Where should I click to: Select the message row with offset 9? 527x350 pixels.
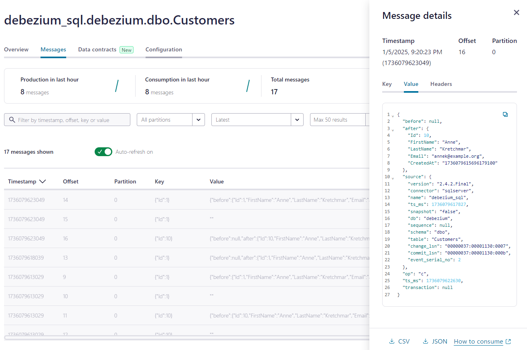point(186,277)
